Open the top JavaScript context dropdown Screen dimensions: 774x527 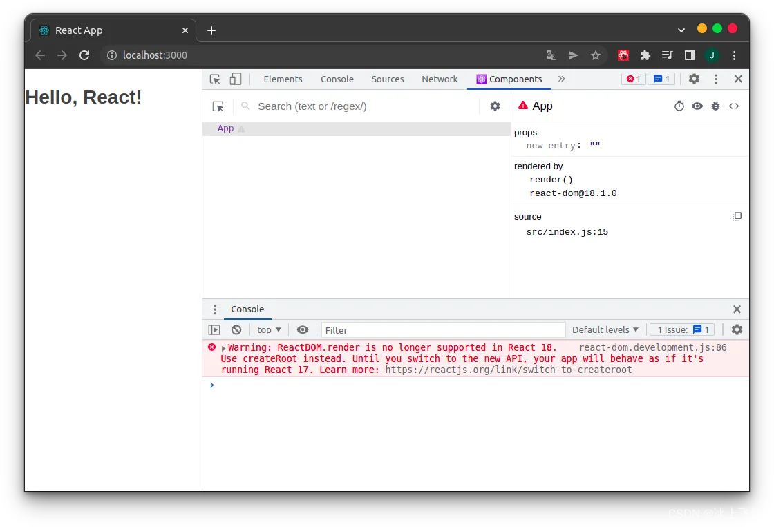pos(269,329)
